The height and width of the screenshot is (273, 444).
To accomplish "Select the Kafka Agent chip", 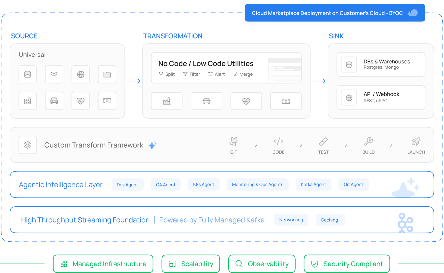I will [313, 185].
